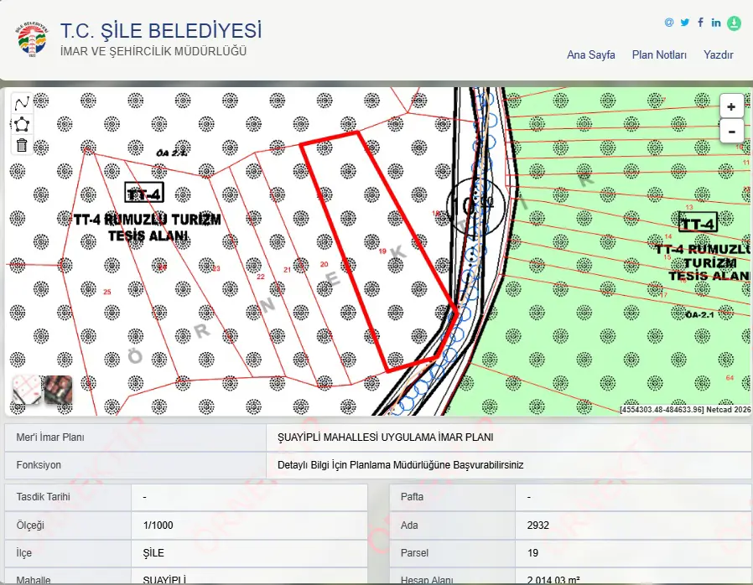Click the Ada label in the table
This screenshot has height=585, width=753.
[x=409, y=525]
